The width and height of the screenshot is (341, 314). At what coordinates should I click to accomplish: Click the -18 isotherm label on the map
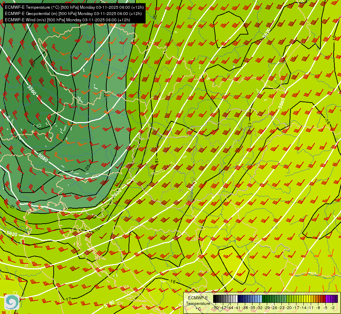click(x=156, y=160)
